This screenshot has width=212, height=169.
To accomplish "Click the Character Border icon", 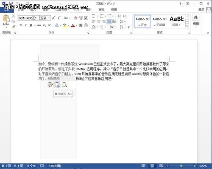I will (86, 18).
